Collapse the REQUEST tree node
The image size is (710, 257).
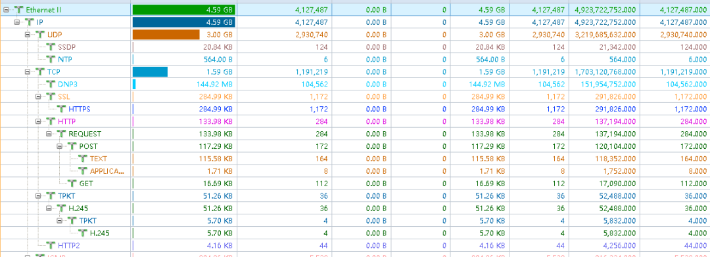[x=49, y=134]
